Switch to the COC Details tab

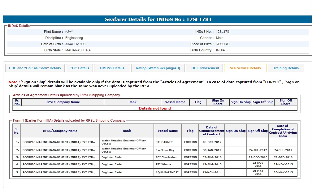point(79,68)
